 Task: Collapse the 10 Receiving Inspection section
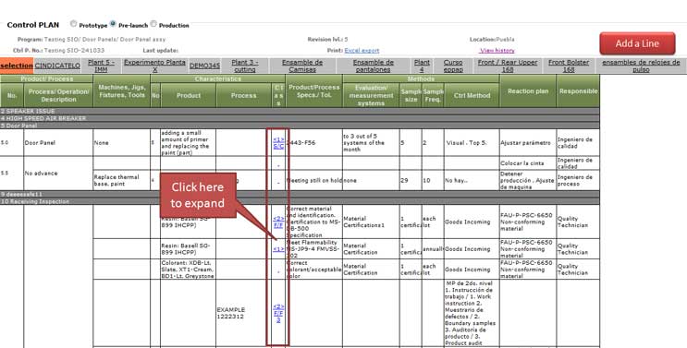300,201
